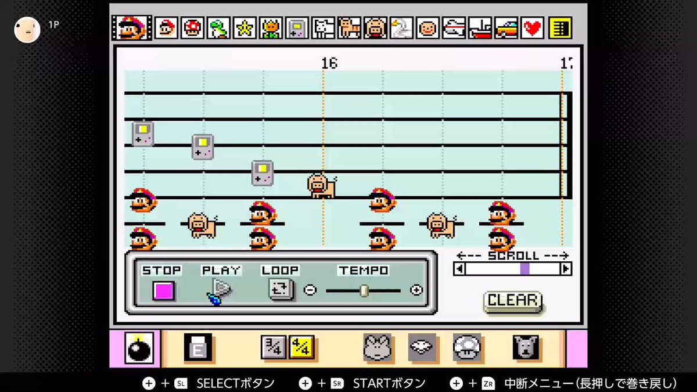Click the pink STOP button

pos(164,290)
